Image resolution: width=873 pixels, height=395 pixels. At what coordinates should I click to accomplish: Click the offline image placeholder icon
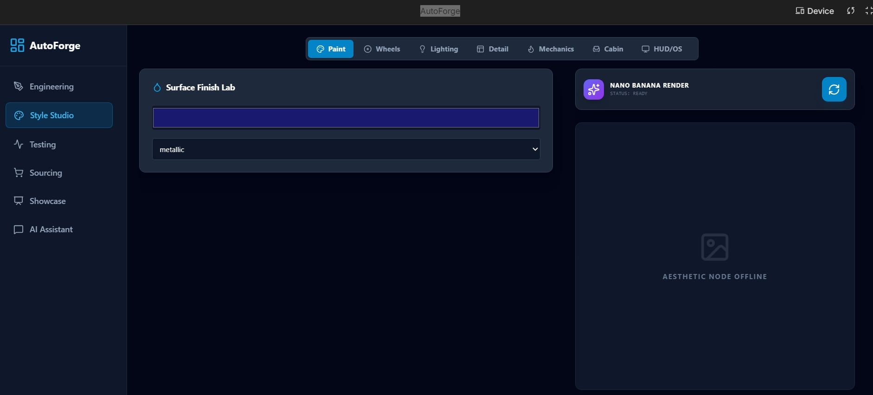point(714,247)
